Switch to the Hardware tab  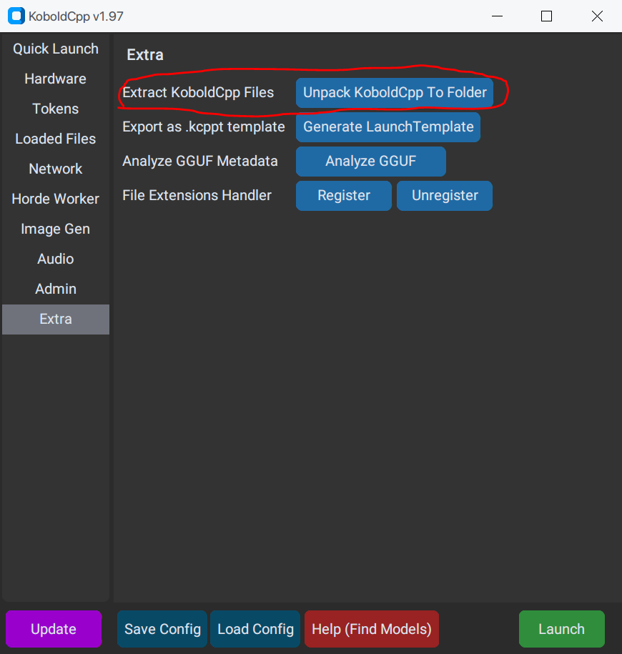pos(56,79)
